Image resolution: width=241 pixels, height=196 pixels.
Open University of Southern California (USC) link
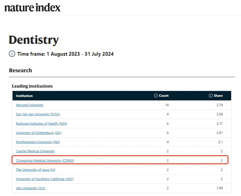pyautogui.click(x=45, y=179)
